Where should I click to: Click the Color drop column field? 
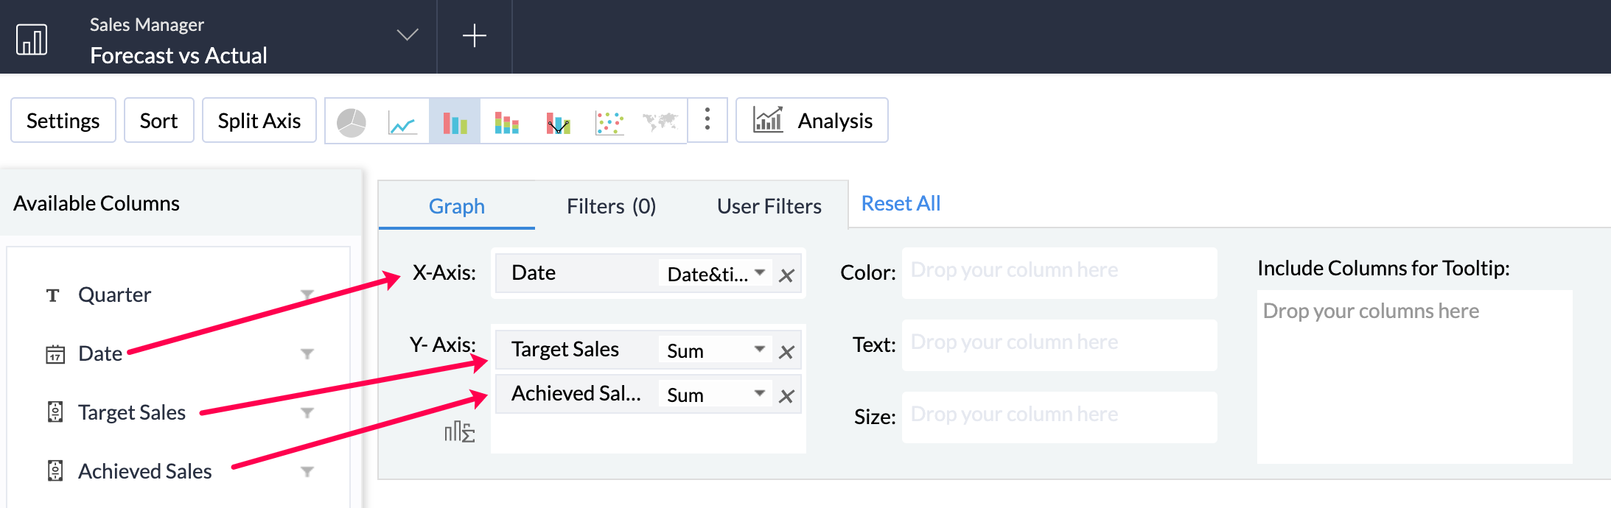point(1059,271)
